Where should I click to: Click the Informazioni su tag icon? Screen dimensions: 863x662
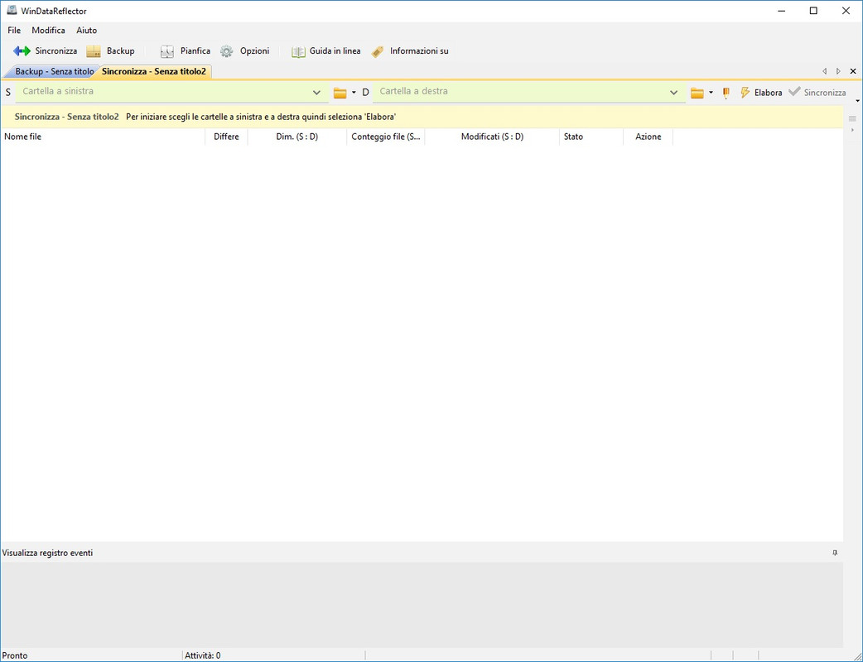(x=377, y=51)
